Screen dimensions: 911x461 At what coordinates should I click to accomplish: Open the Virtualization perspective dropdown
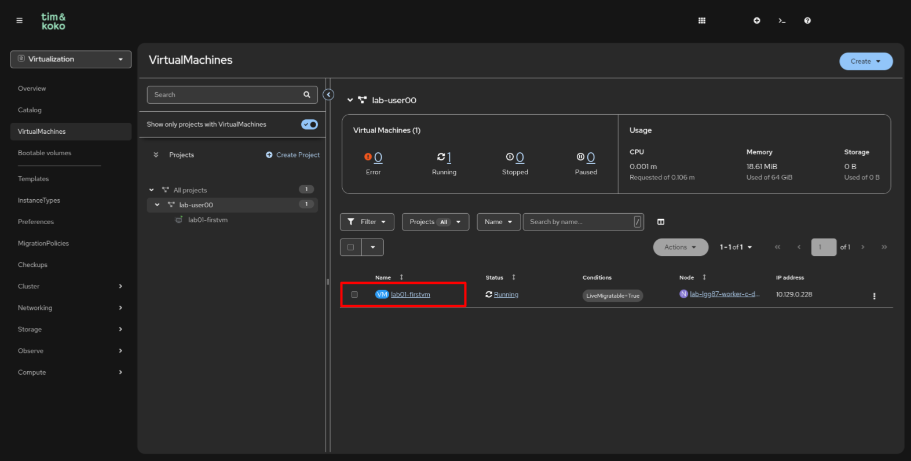[71, 59]
